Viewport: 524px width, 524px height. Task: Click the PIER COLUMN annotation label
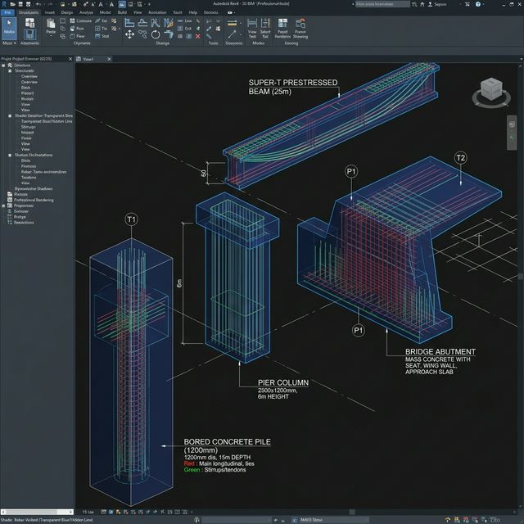point(283,382)
